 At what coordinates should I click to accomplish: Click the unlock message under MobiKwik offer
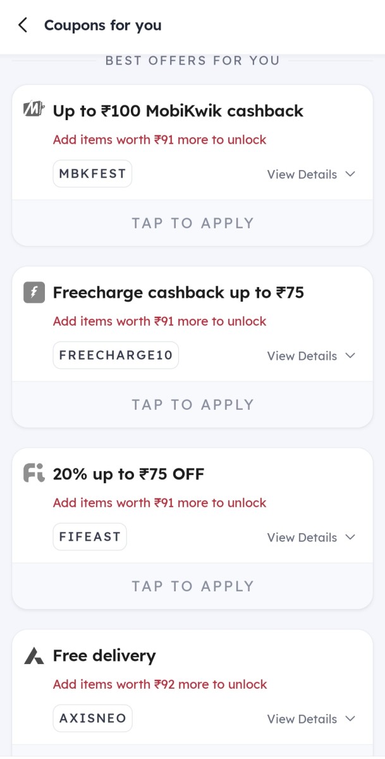click(x=159, y=139)
